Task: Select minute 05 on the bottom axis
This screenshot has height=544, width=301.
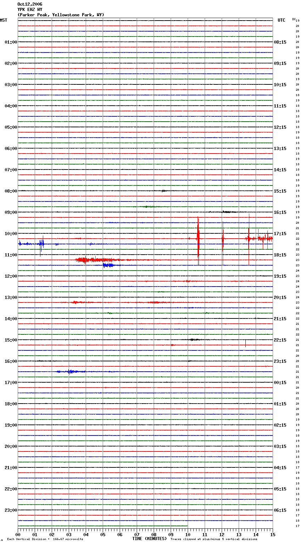Action: point(103,534)
